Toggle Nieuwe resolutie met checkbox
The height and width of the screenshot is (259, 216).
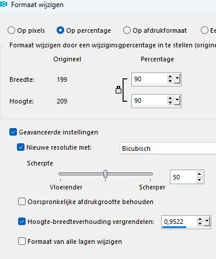tap(21, 147)
